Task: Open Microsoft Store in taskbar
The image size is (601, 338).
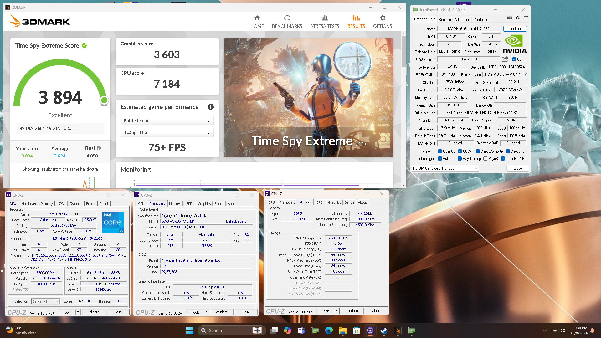Action: click(356, 330)
